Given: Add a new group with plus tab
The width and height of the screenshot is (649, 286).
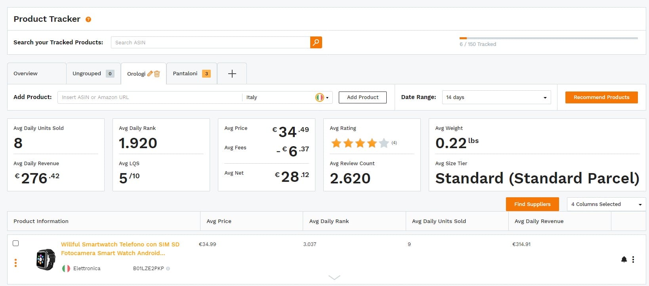Looking at the screenshot, I should (232, 74).
